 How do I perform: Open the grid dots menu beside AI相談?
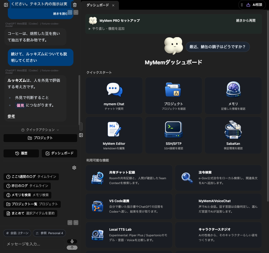tap(242, 5)
